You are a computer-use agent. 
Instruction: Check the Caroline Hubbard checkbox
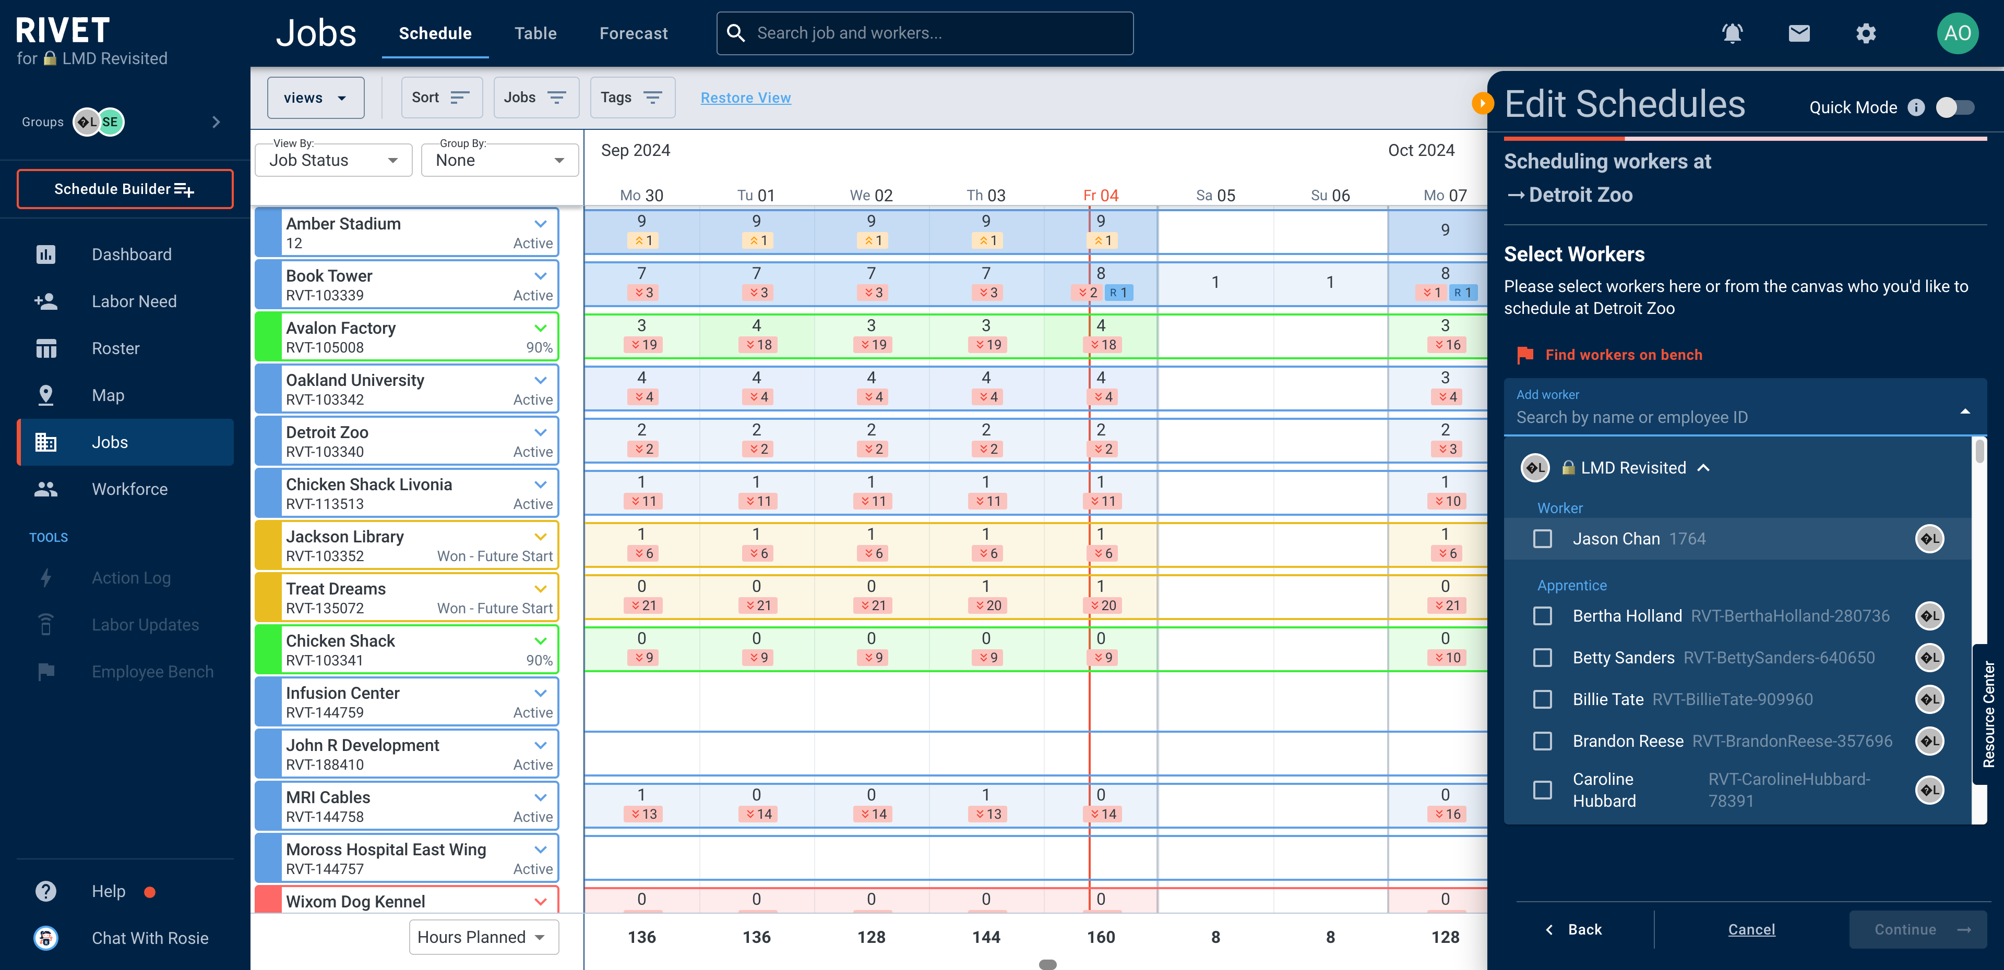click(x=1542, y=790)
